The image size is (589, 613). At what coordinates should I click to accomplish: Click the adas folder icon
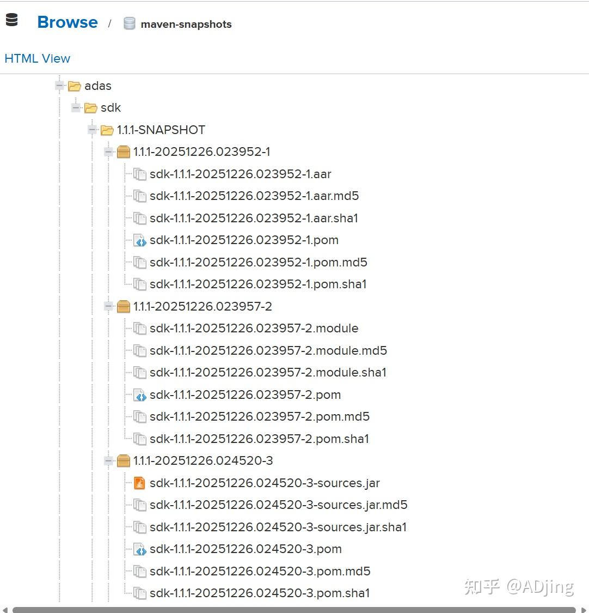[x=75, y=86]
